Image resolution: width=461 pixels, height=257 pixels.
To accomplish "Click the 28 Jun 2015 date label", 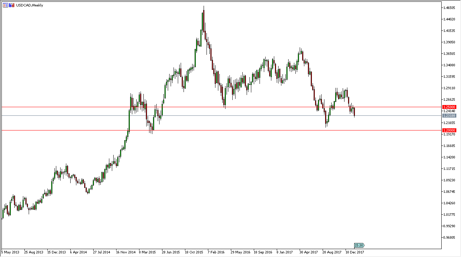I will [171, 252].
